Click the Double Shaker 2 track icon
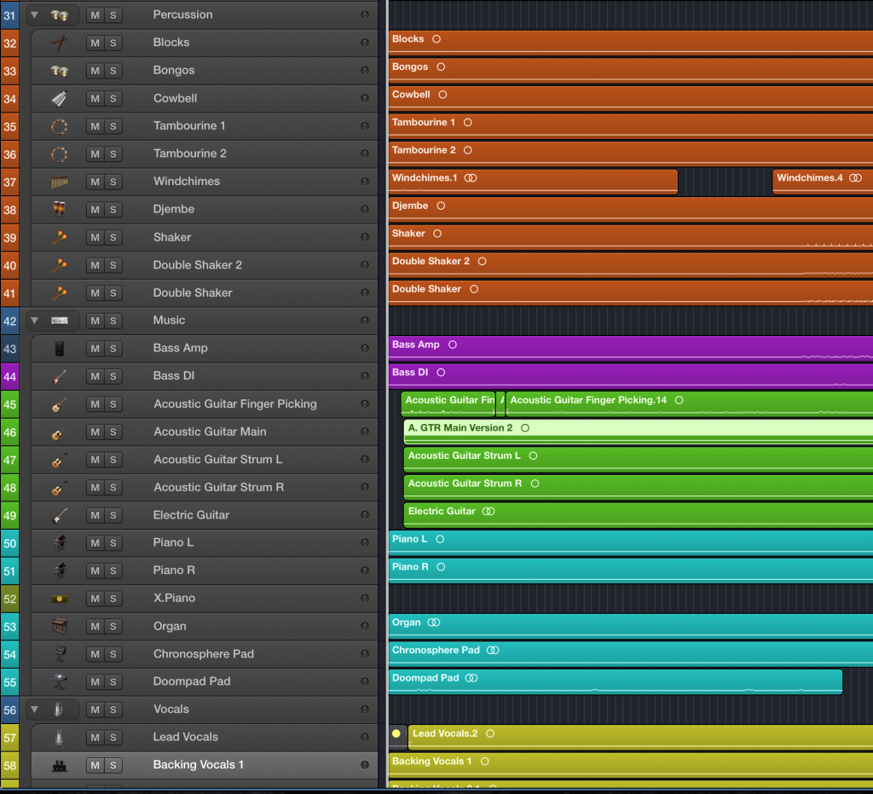 [x=60, y=265]
